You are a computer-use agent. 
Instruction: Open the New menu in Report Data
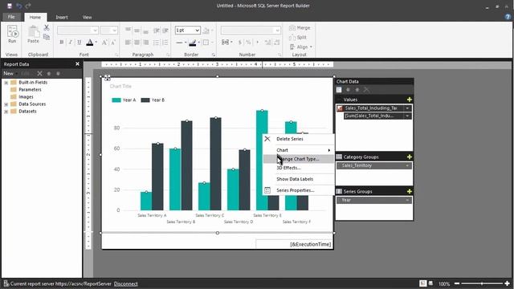[x=9, y=73]
